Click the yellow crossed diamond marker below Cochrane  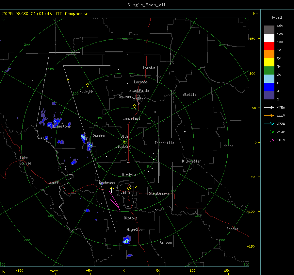112,189
